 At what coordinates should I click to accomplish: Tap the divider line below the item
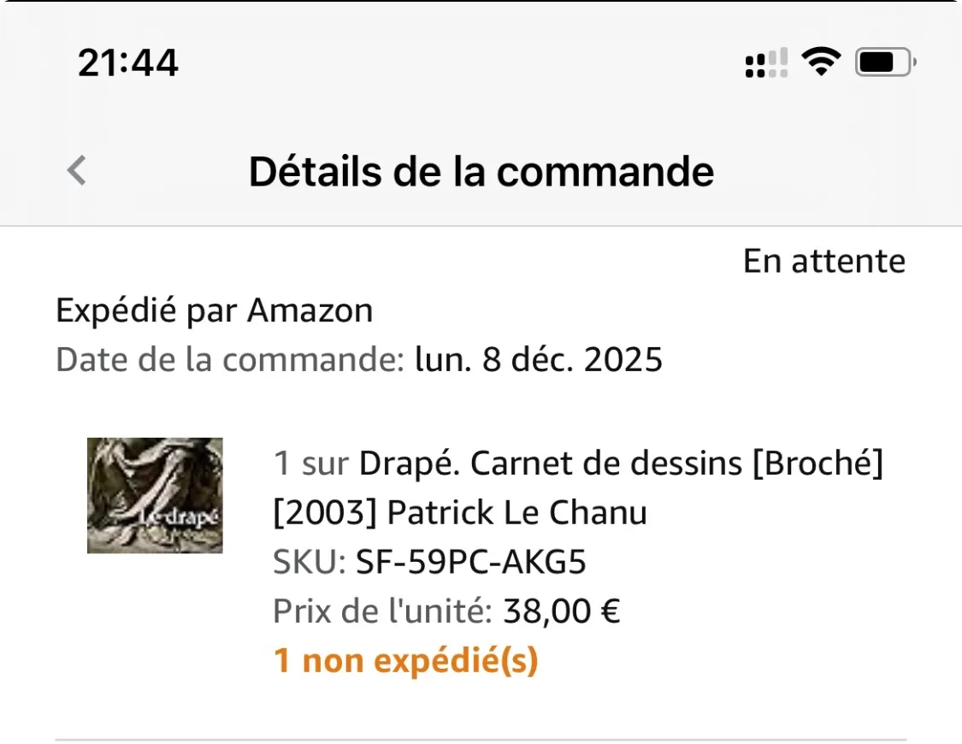pyautogui.click(x=481, y=739)
